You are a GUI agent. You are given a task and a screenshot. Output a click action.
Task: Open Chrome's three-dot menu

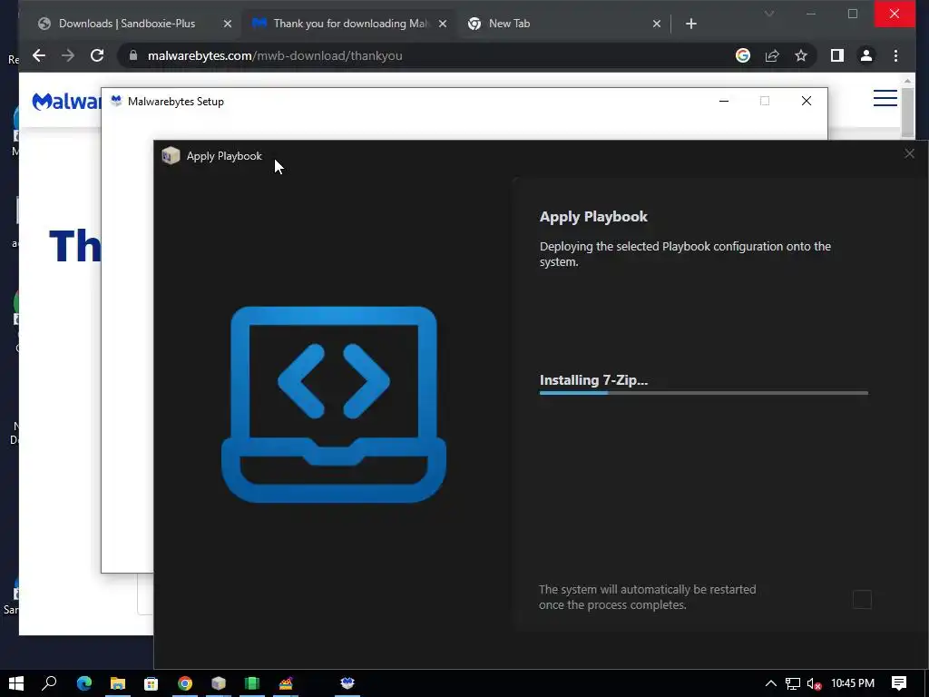click(x=895, y=55)
